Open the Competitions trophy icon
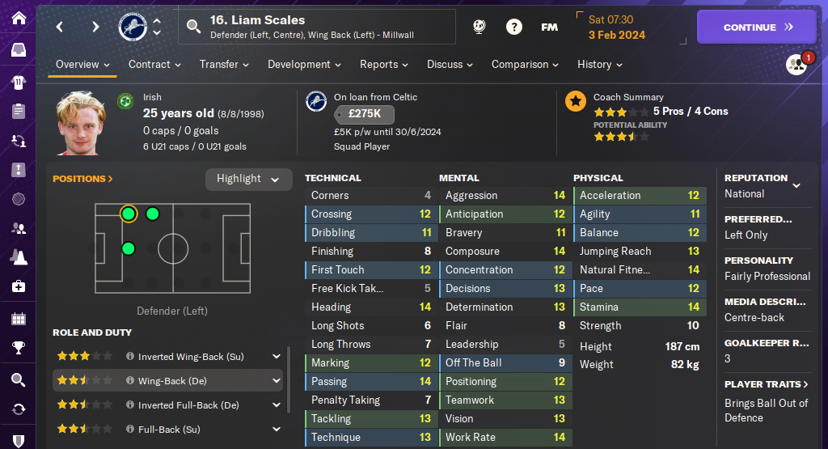Image resolution: width=828 pixels, height=449 pixels. coord(18,349)
